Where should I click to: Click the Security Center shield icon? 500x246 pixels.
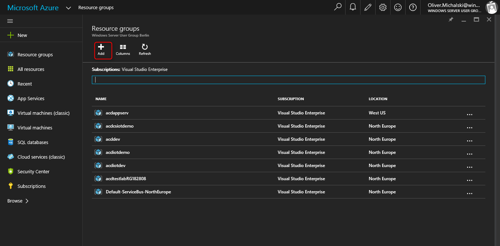click(11, 171)
